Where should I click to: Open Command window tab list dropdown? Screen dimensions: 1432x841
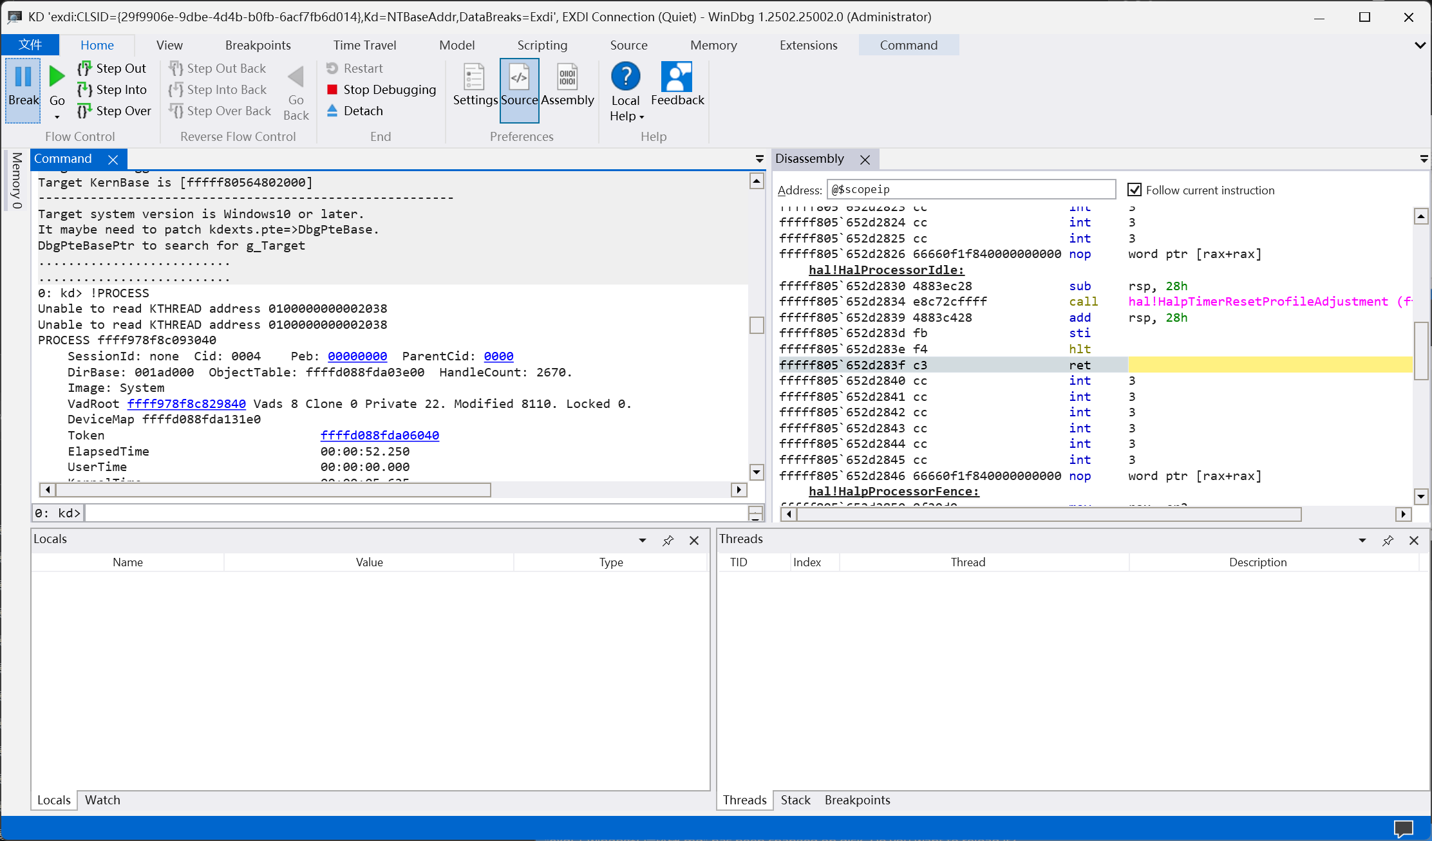760,159
